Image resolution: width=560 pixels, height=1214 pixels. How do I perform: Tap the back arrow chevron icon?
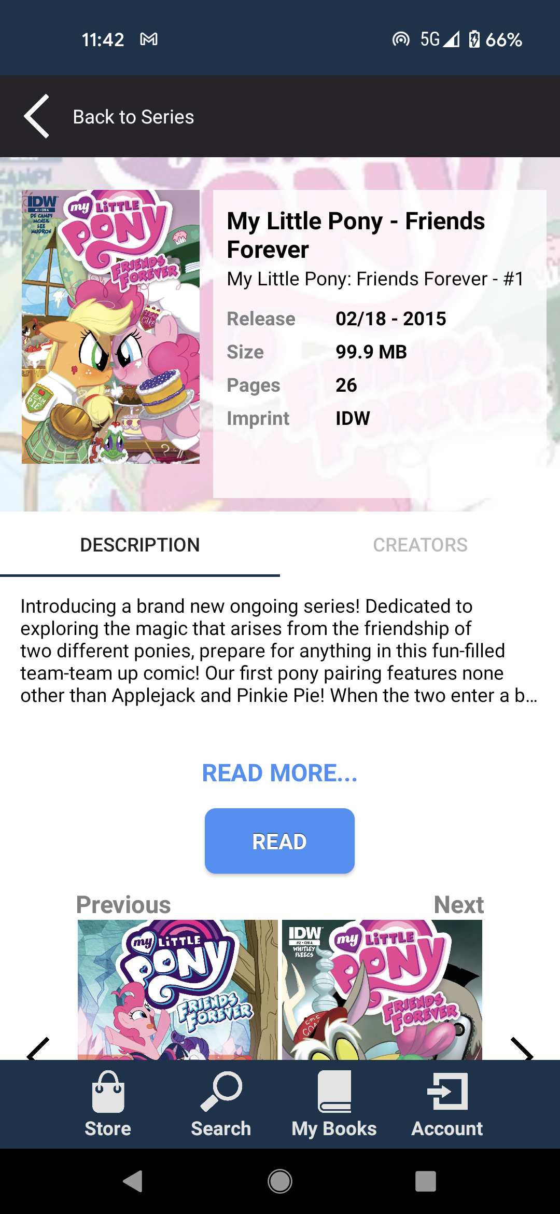[x=37, y=117]
